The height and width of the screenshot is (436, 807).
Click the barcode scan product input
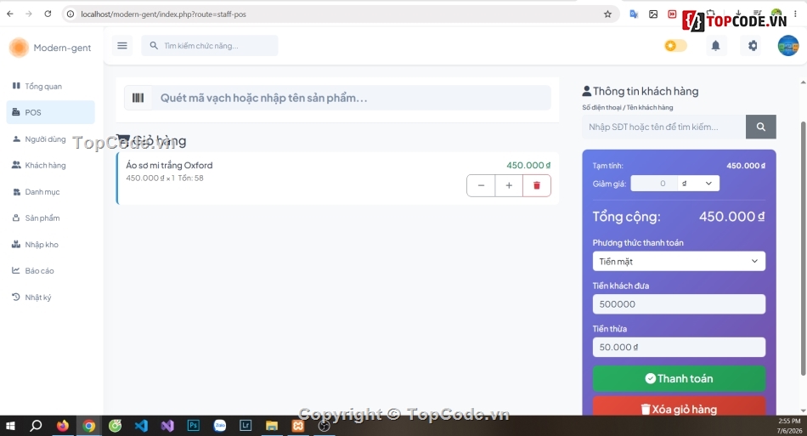[351, 98]
